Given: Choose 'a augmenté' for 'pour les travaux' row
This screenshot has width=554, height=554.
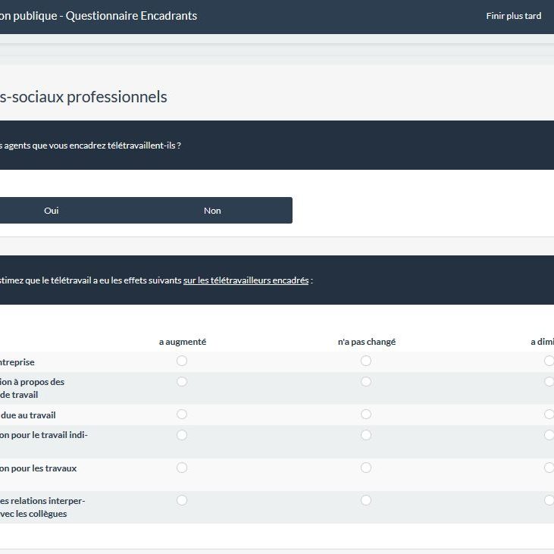Looking at the screenshot, I should tap(182, 468).
